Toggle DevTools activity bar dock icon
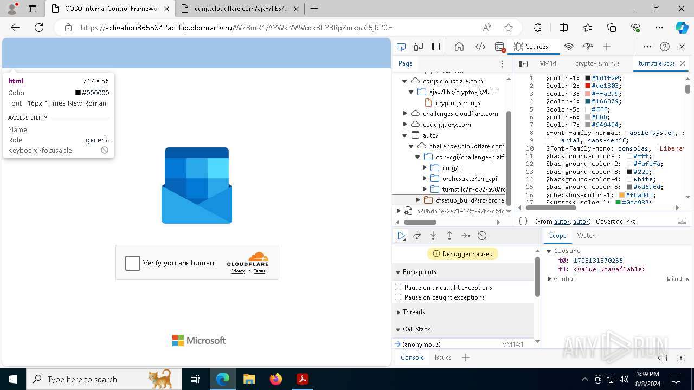This screenshot has height=390, width=694. tap(436, 47)
